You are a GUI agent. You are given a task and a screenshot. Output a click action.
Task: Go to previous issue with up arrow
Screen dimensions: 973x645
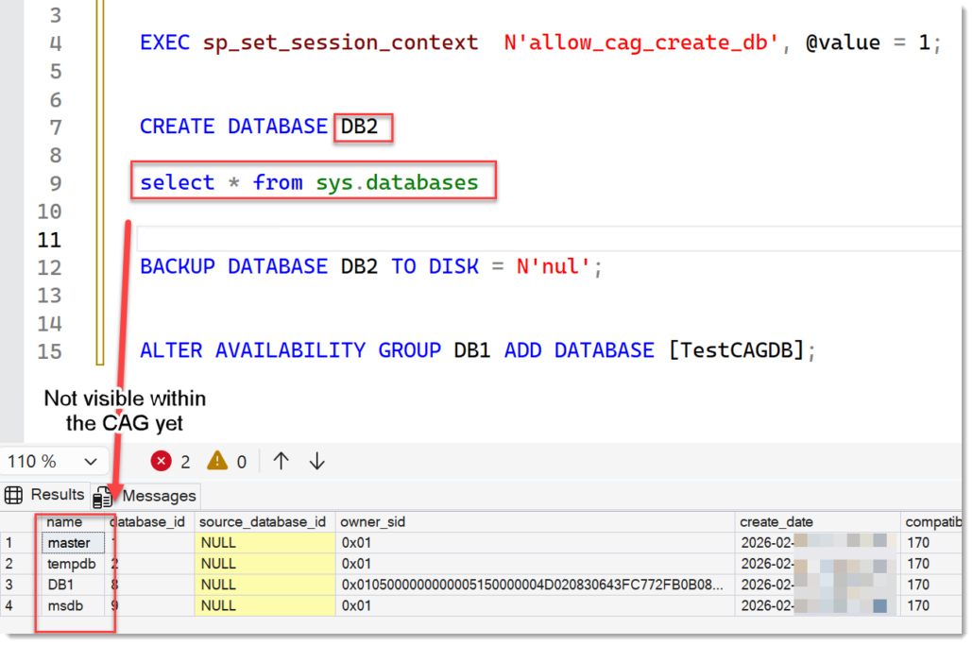[281, 461]
